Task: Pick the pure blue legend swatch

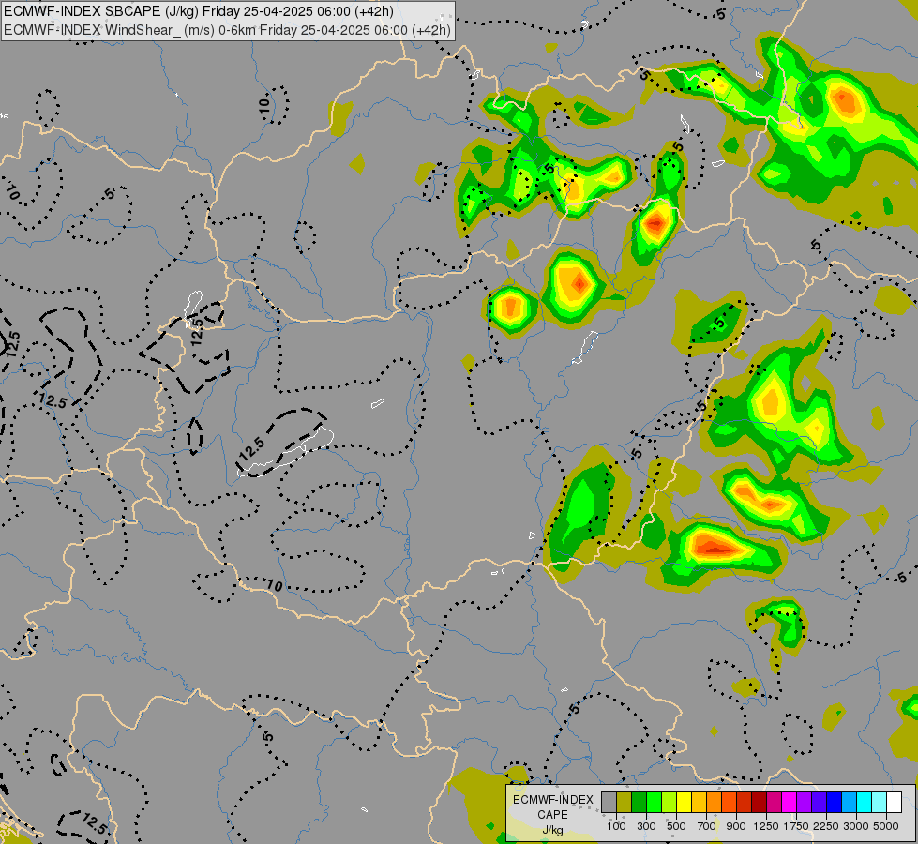Action: (x=835, y=802)
